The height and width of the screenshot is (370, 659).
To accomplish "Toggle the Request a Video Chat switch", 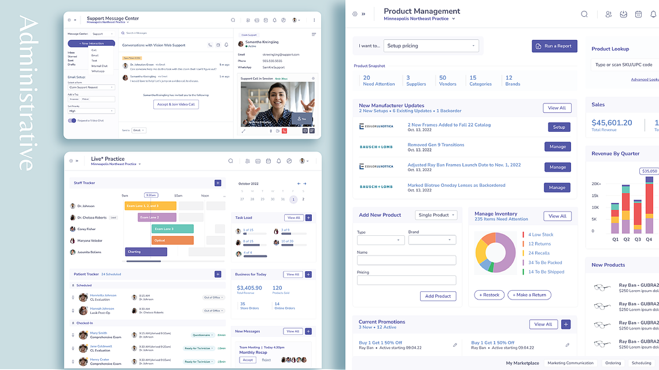I will (x=72, y=120).
